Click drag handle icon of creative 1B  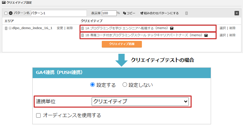[x=83, y=35]
